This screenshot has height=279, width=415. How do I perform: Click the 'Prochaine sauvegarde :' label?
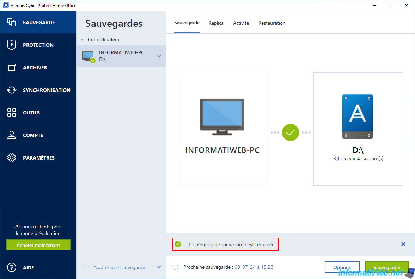208,267
